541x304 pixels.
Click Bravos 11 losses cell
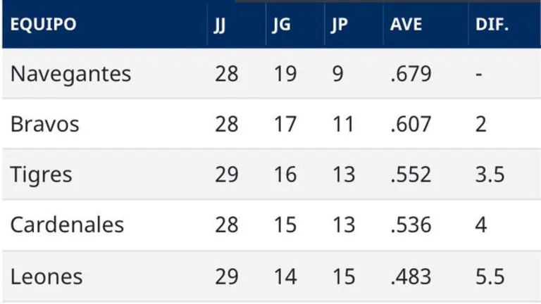coord(343,124)
